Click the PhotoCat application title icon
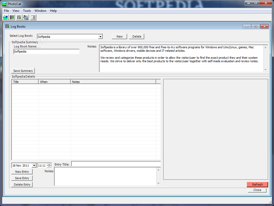The image size is (274, 206). click(4, 4)
